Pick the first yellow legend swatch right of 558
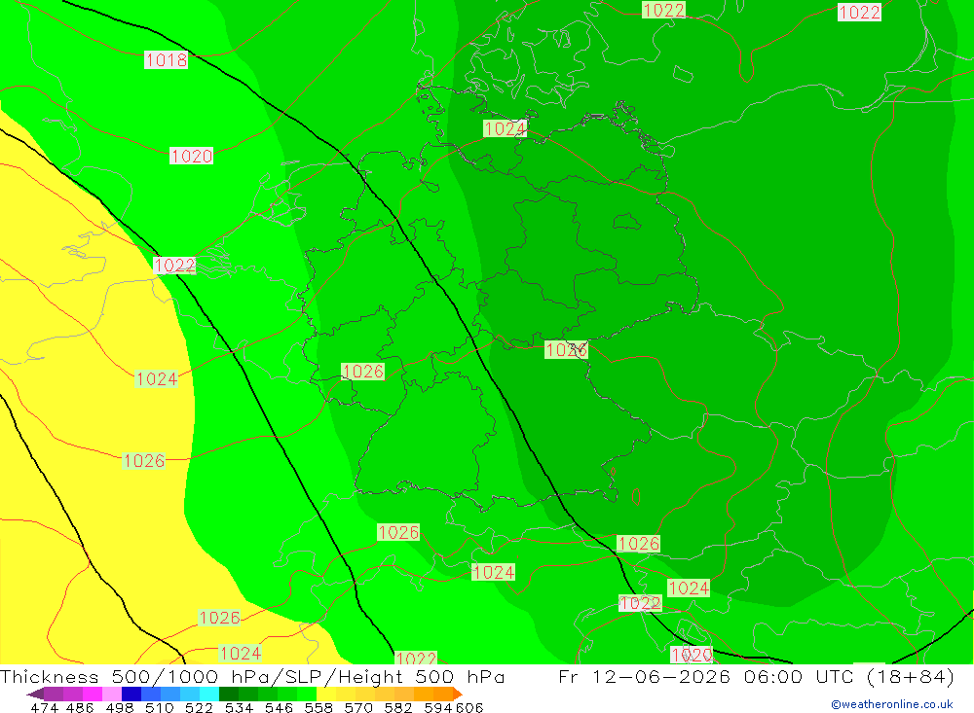 coord(326,694)
